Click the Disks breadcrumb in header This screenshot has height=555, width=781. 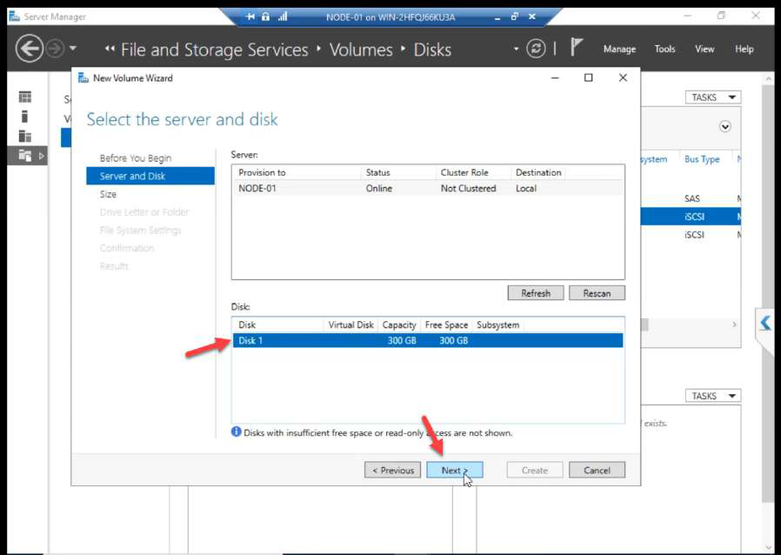coord(432,50)
